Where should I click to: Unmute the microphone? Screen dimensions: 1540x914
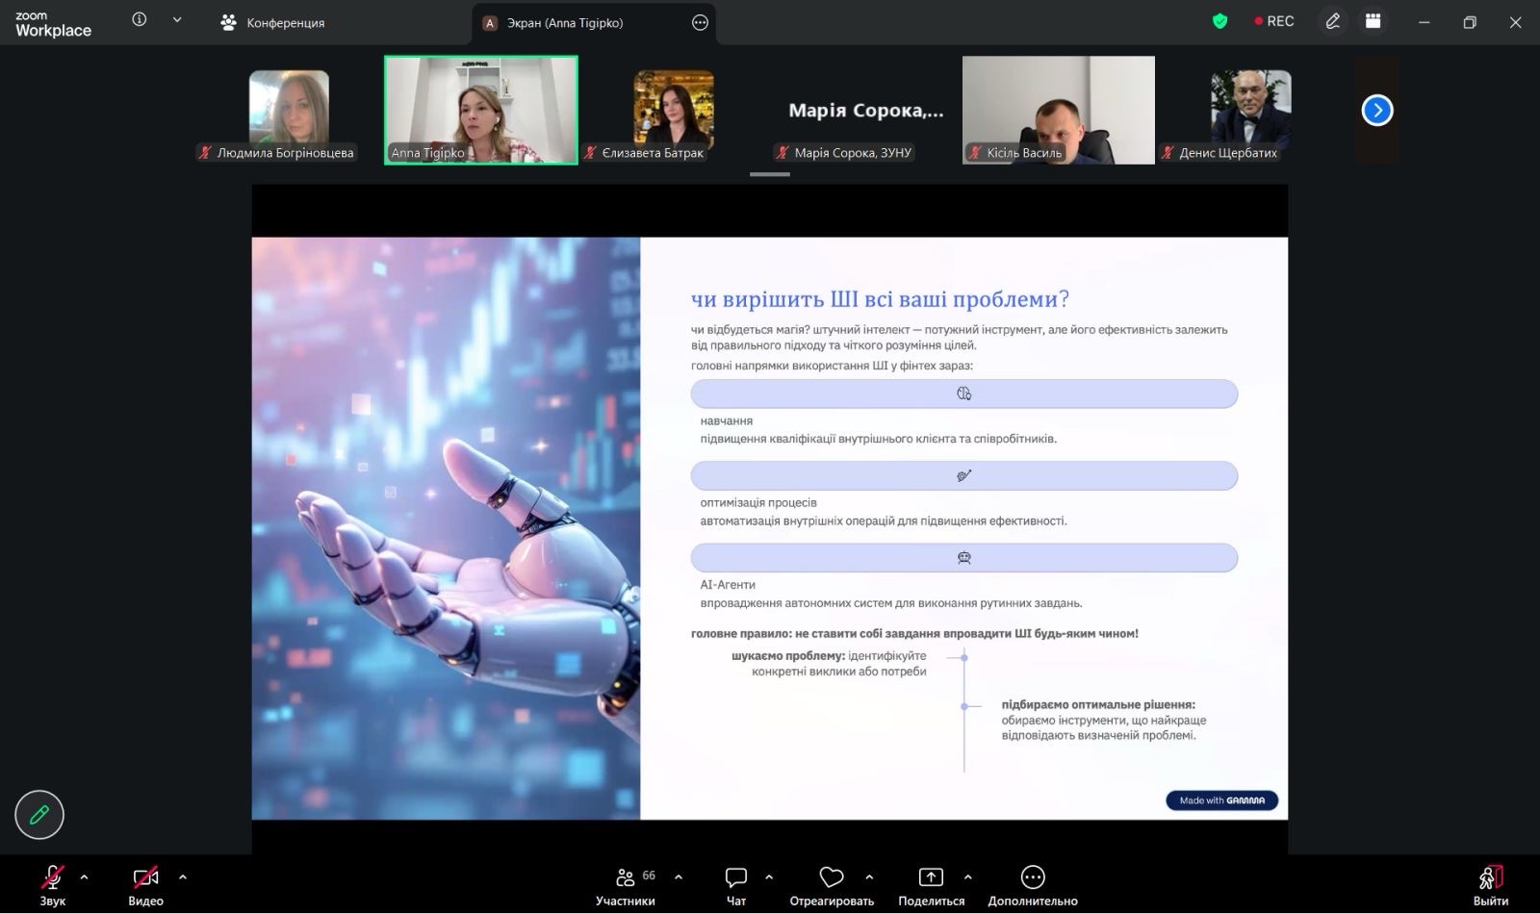pyautogui.click(x=53, y=885)
